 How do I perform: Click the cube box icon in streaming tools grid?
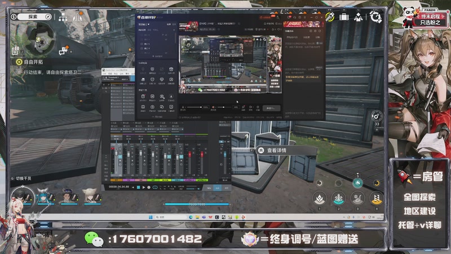[x=171, y=69]
